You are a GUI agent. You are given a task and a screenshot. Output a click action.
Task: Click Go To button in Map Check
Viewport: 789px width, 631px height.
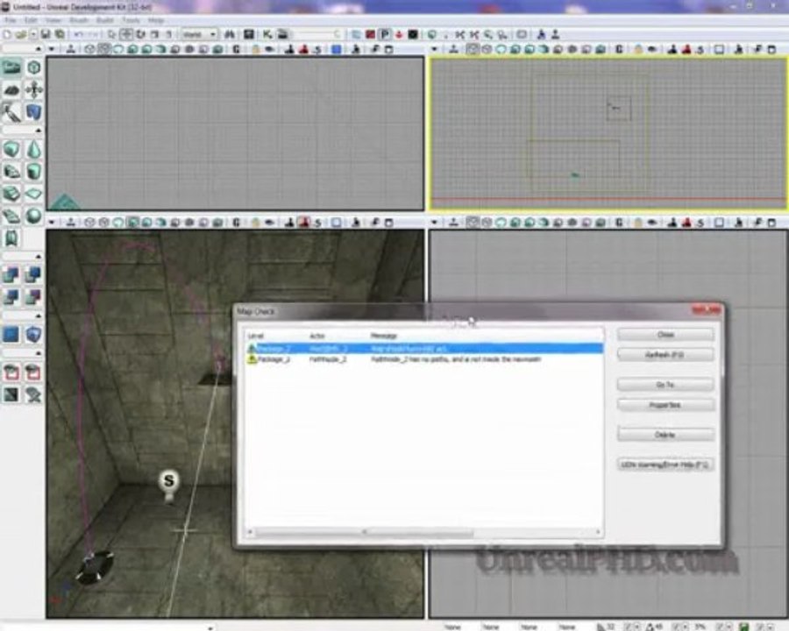click(665, 385)
